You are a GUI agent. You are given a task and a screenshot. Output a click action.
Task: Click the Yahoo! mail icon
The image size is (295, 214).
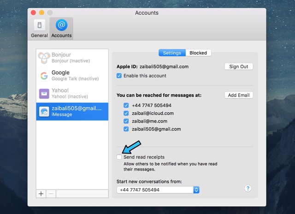[x=44, y=94]
